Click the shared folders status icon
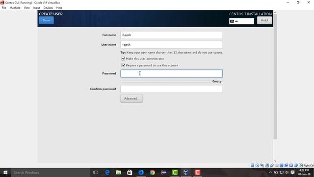 point(277,165)
